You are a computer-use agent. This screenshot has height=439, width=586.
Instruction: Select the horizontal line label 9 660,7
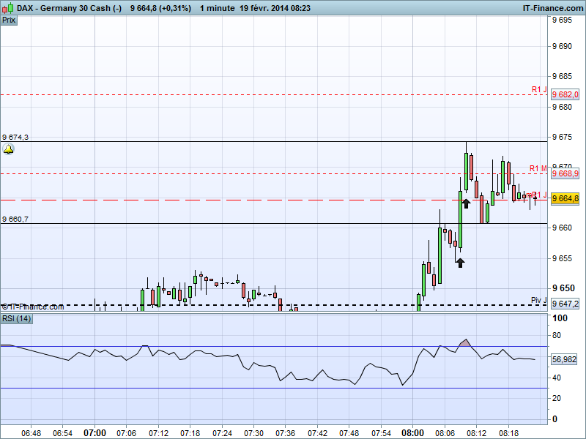15,219
